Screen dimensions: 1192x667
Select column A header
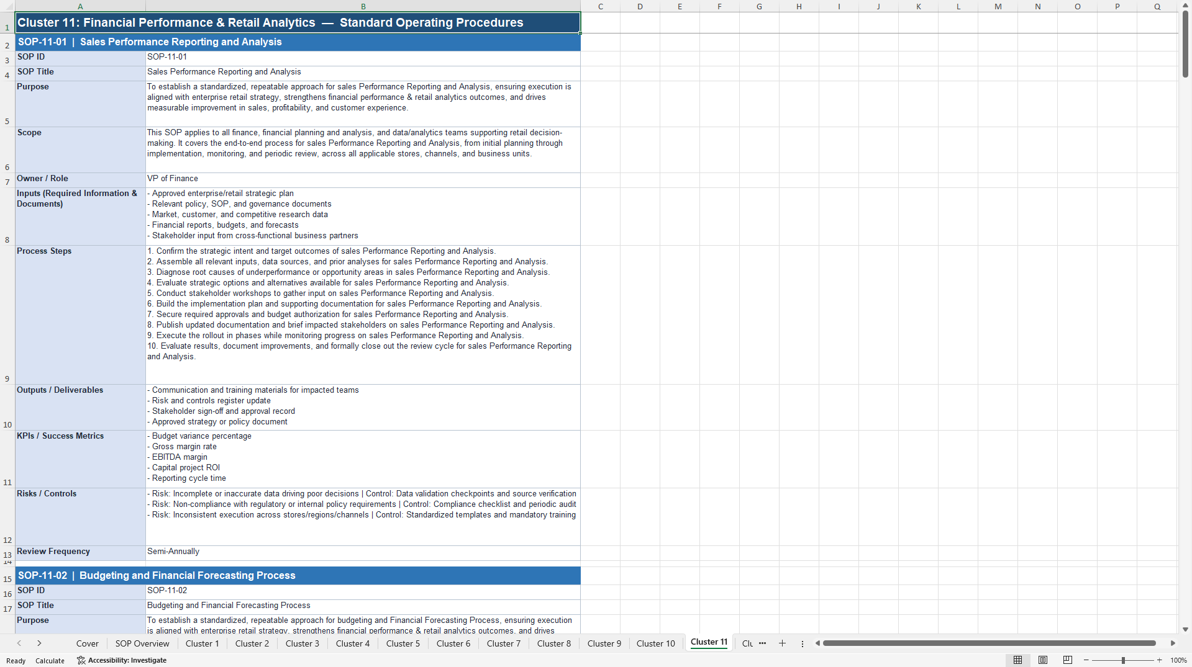(80, 6)
